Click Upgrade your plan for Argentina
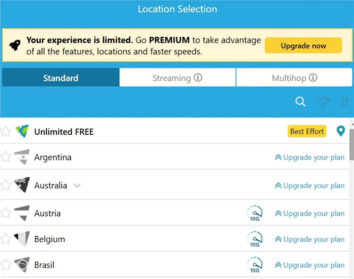The image size is (354, 279). point(310,157)
